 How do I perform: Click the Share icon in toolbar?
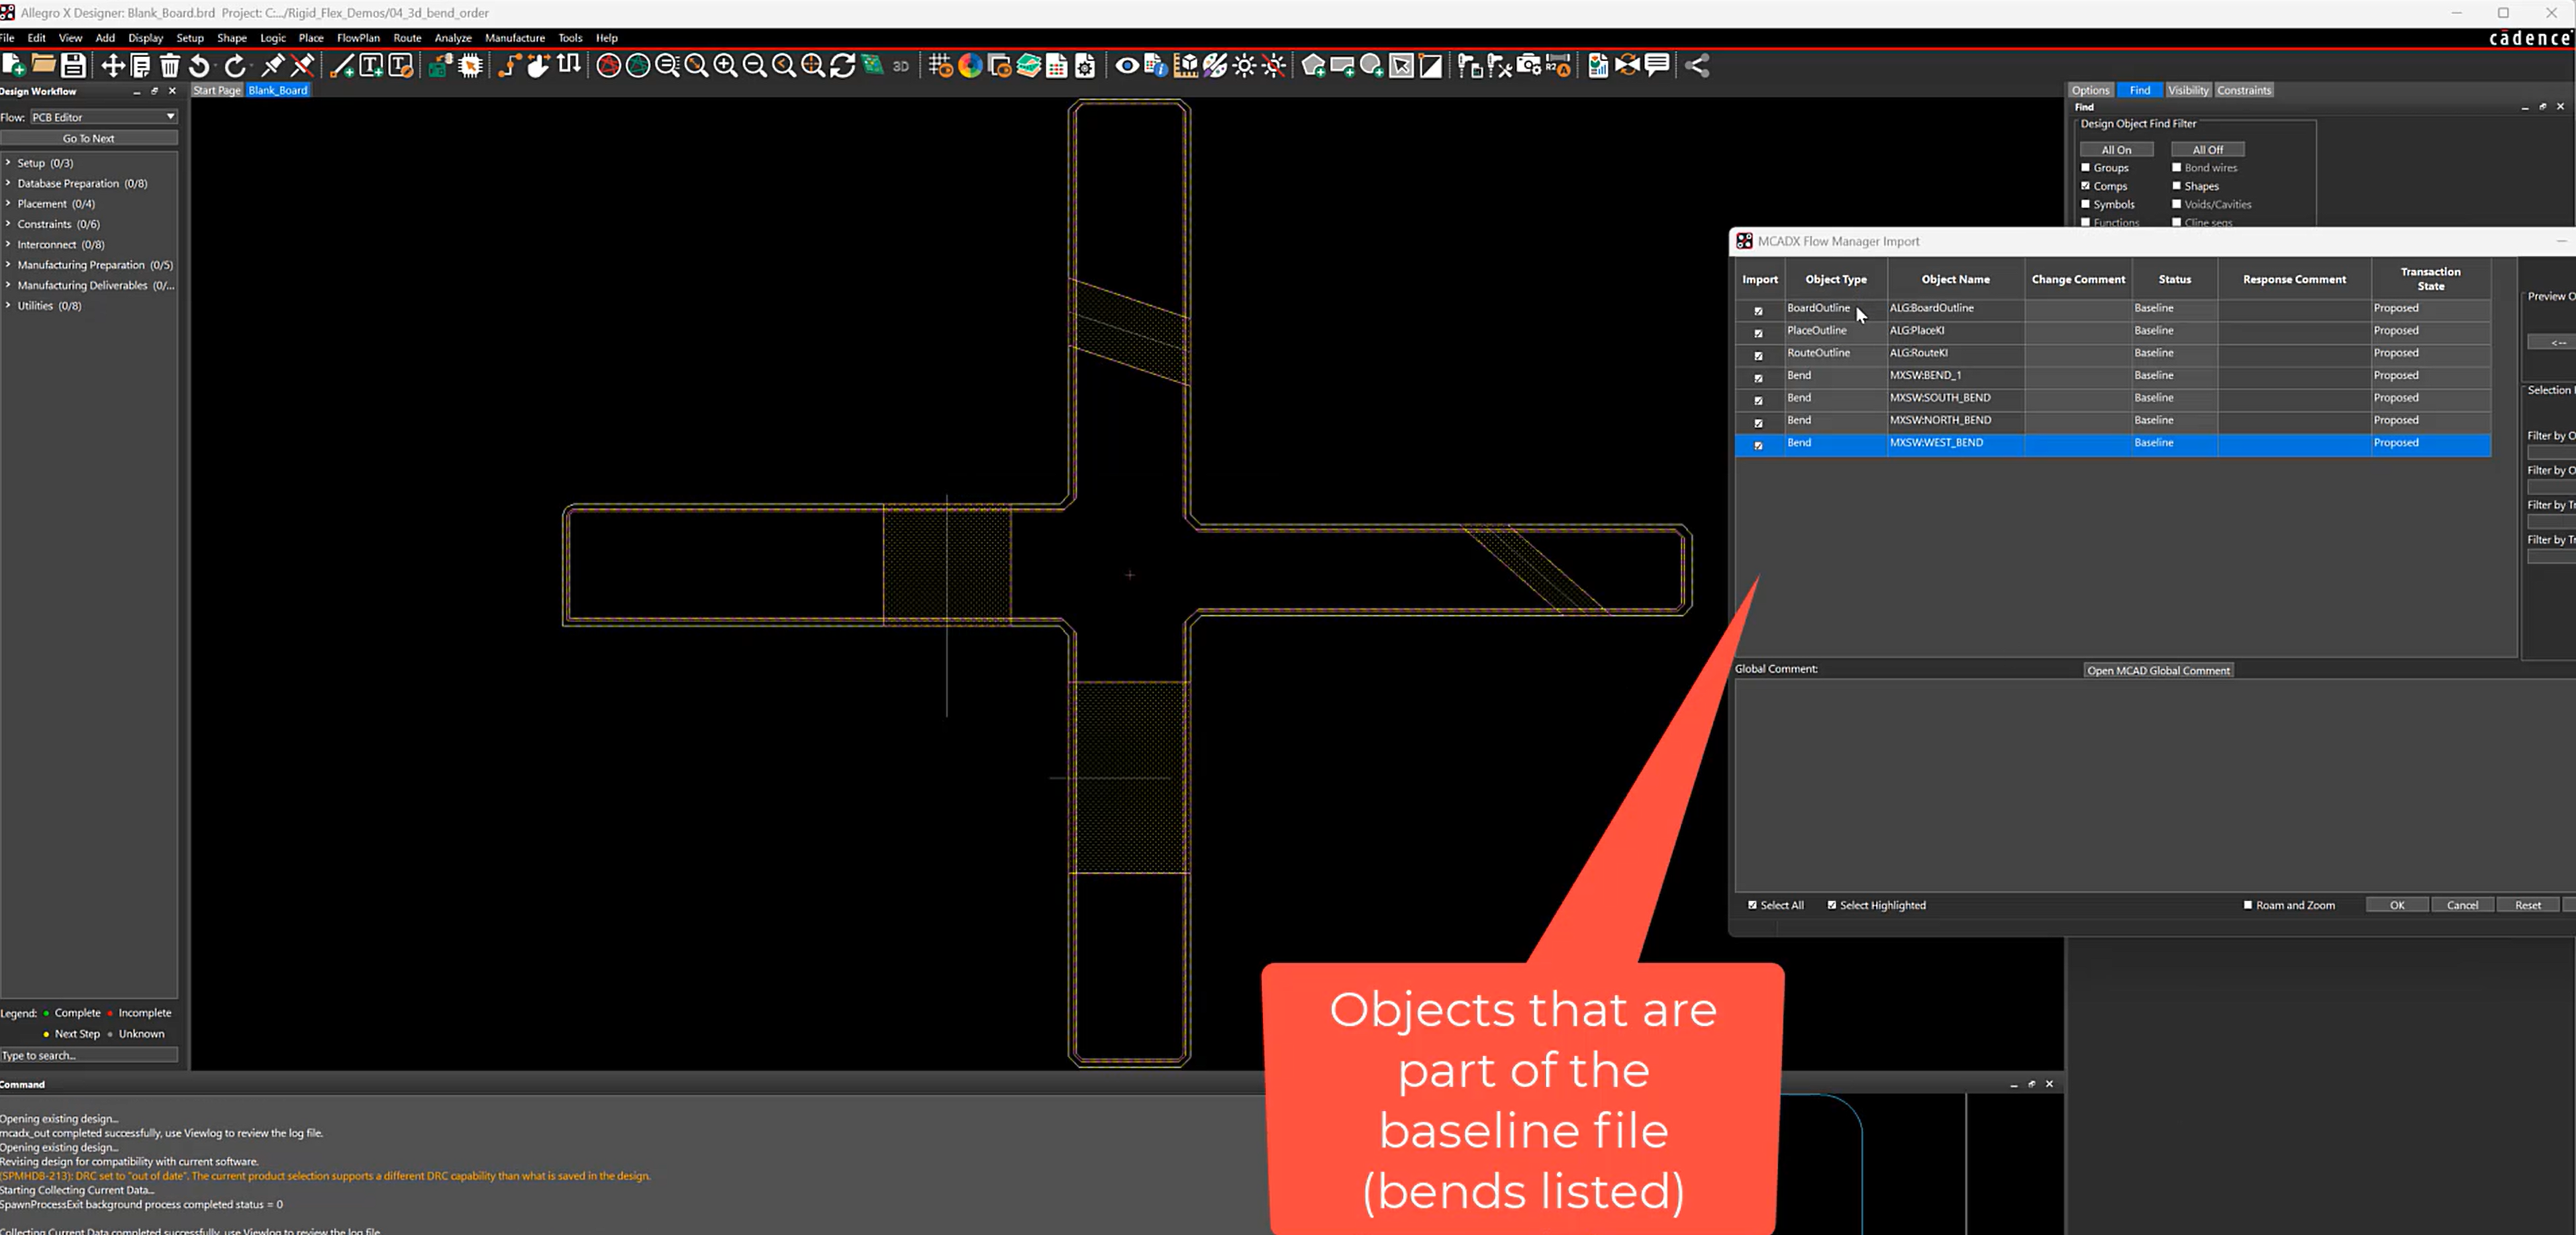pos(1697,66)
